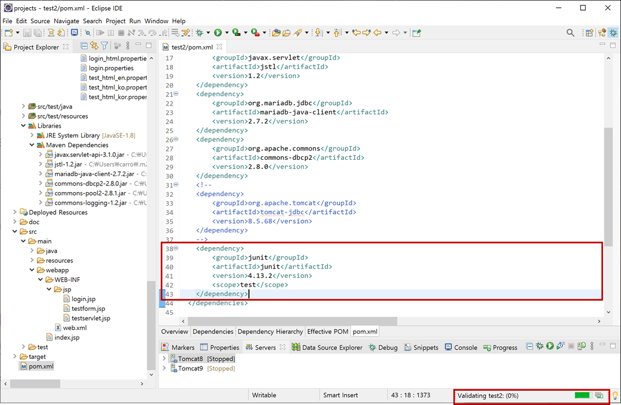Fold the comment block at line 31
This screenshot has width=621, height=405.
click(176, 184)
